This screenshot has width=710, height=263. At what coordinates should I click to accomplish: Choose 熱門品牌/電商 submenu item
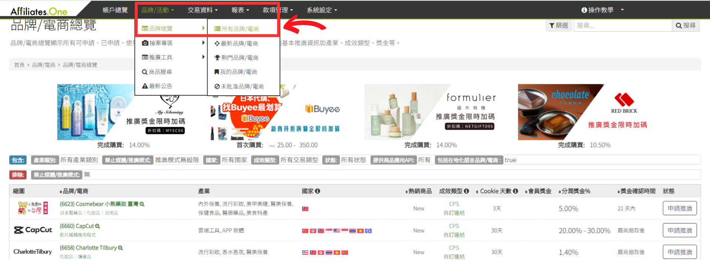[x=243, y=58]
